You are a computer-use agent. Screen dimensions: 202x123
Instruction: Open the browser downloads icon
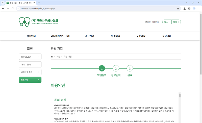(x=185, y=9)
